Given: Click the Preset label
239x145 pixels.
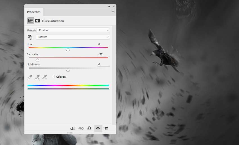Looking at the screenshot, I should point(31,30).
